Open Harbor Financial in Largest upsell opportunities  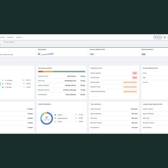click(x=148, y=109)
